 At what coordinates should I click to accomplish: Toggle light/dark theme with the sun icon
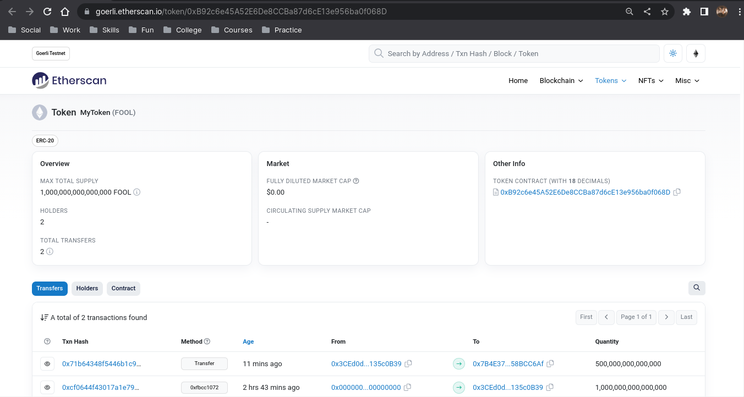click(x=672, y=53)
